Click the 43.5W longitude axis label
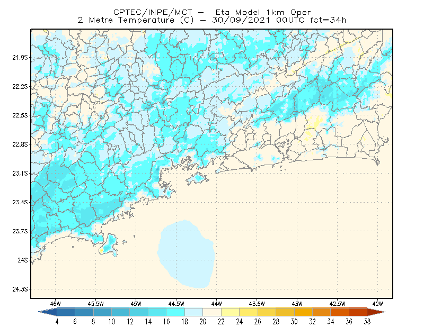Screen dimensions: 424x327 [257, 304]
